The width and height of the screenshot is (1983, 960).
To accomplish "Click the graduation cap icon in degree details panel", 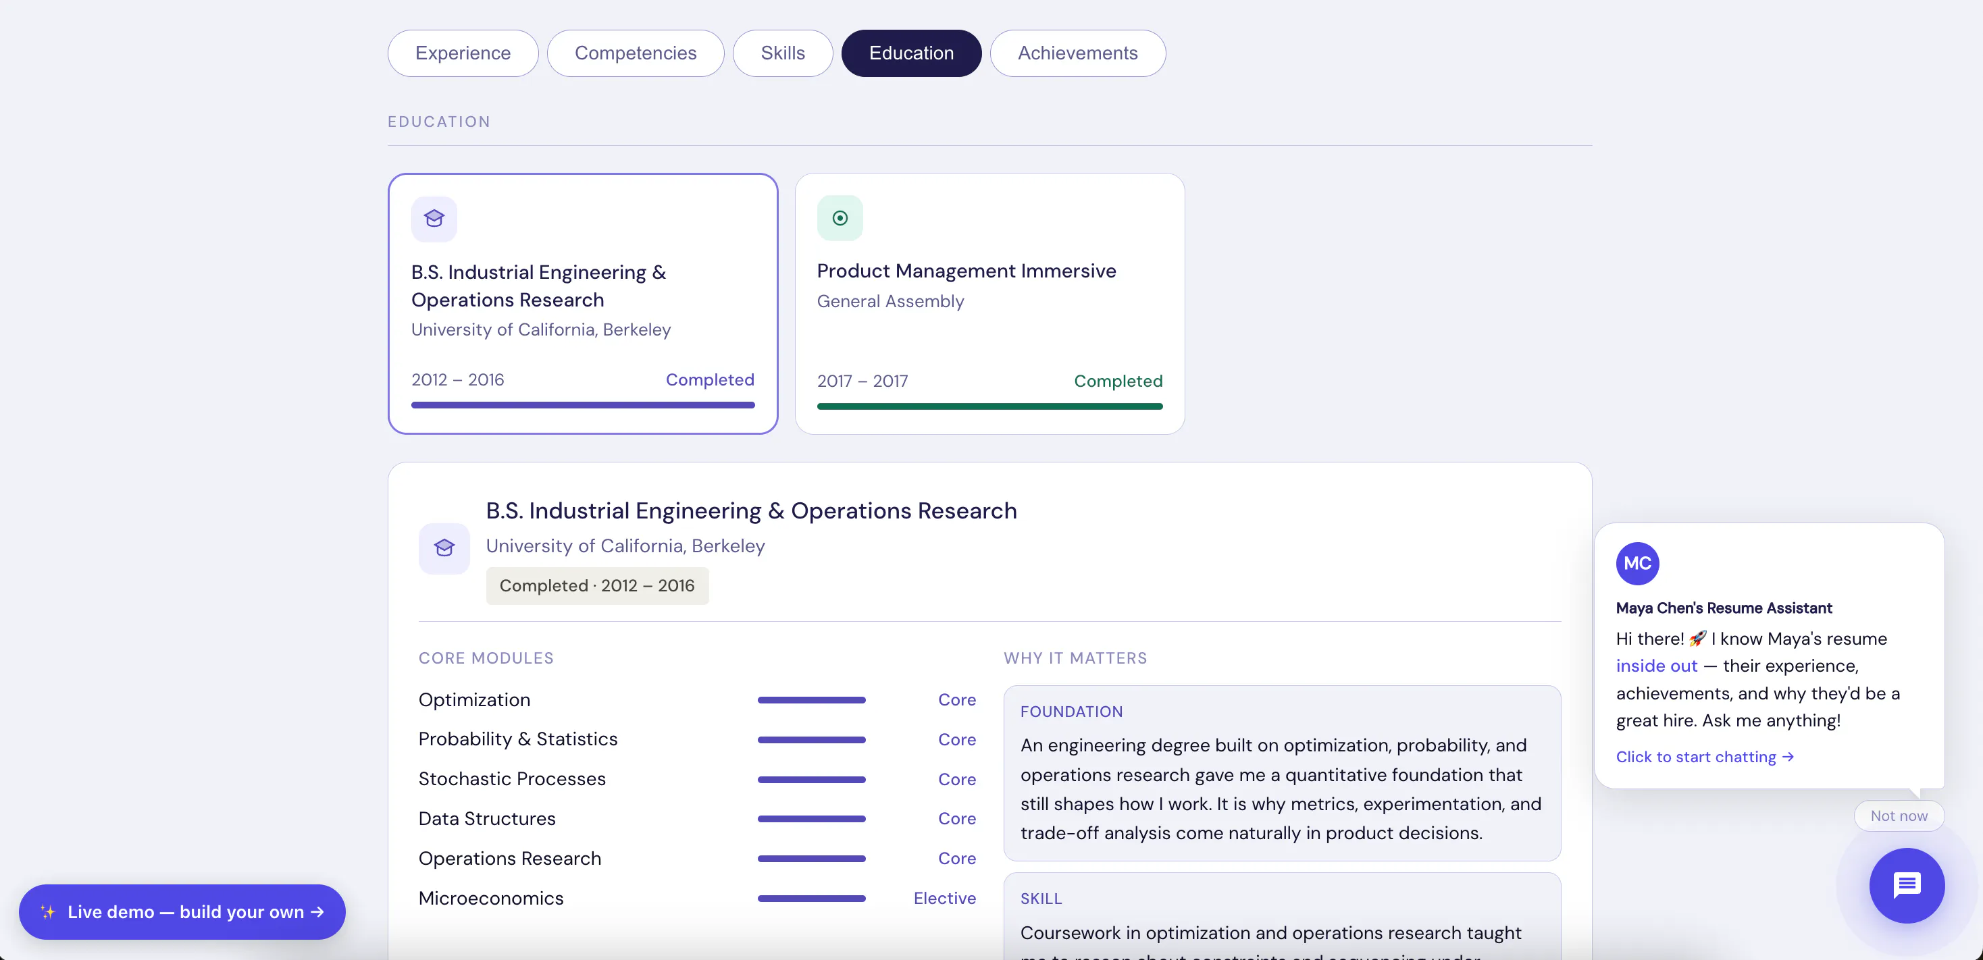I will click(x=444, y=548).
